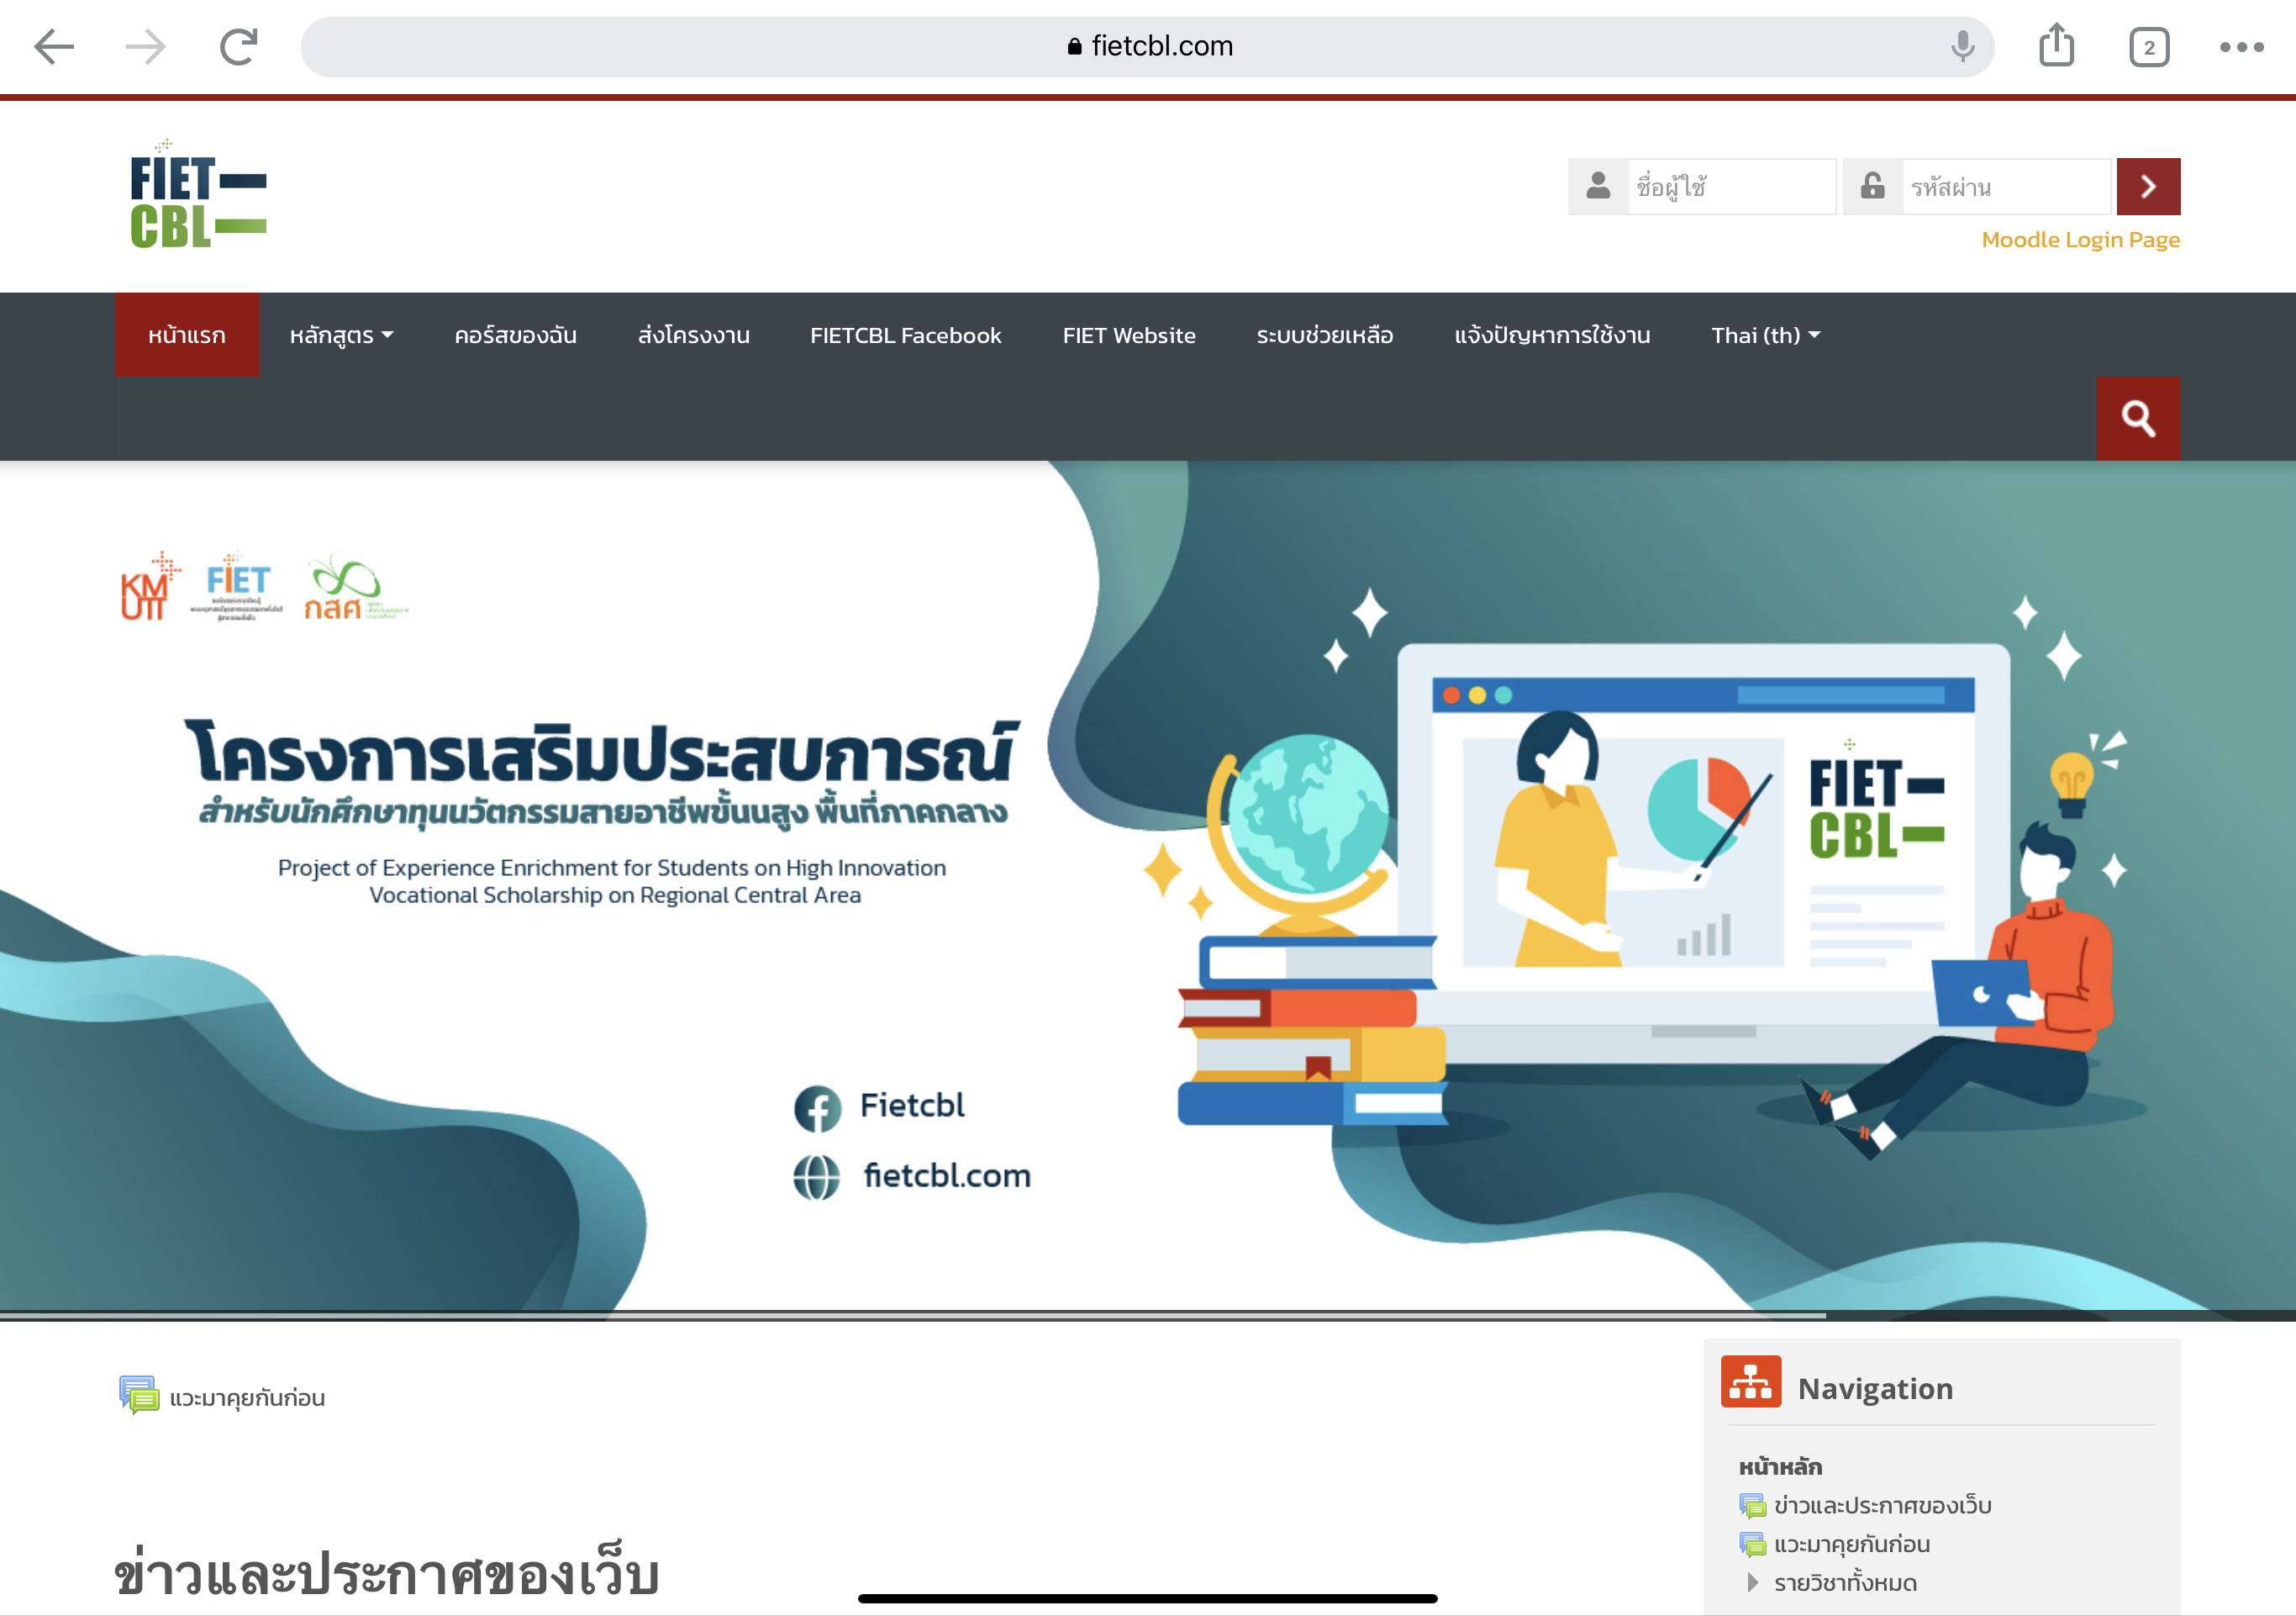Go back with the browser back arrow

coord(54,46)
